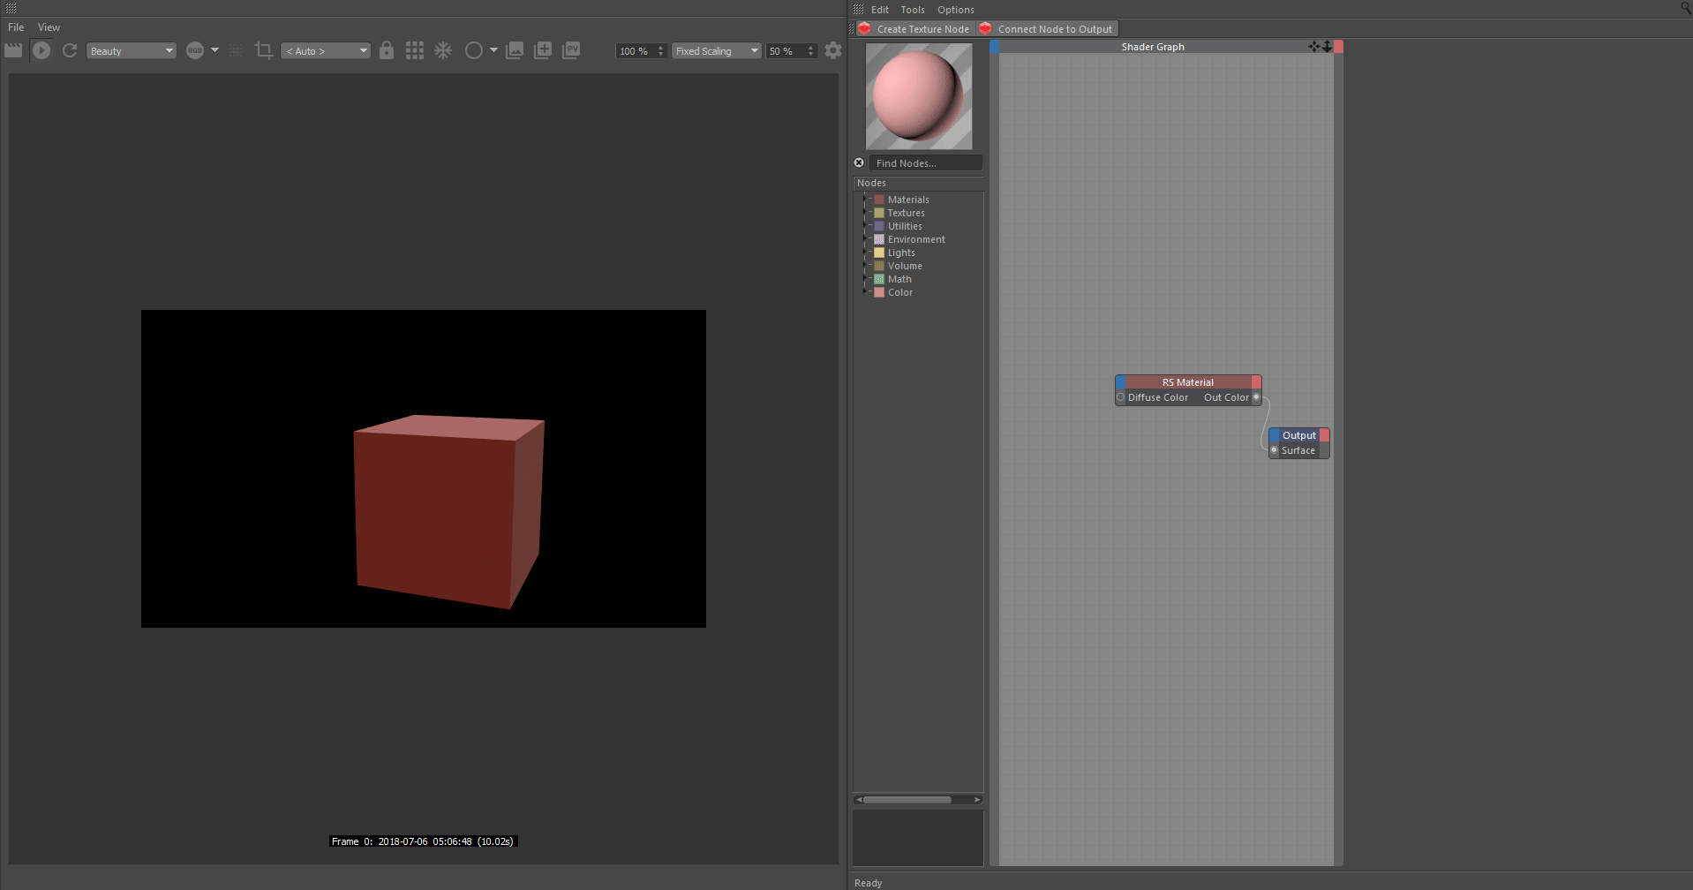Toggle the lock camera padlock

pos(387,51)
